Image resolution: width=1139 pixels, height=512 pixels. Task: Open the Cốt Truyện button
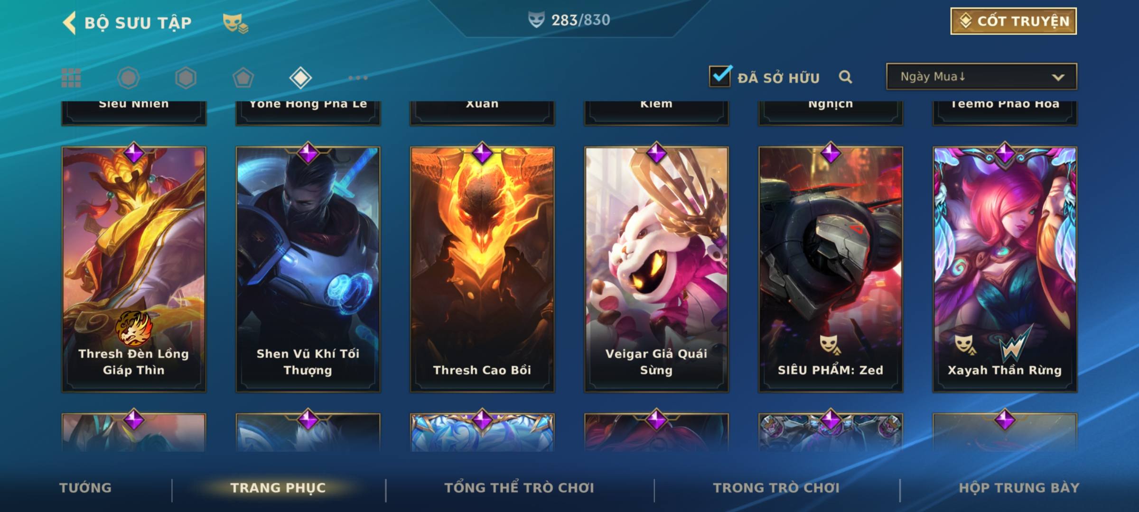tap(1013, 21)
